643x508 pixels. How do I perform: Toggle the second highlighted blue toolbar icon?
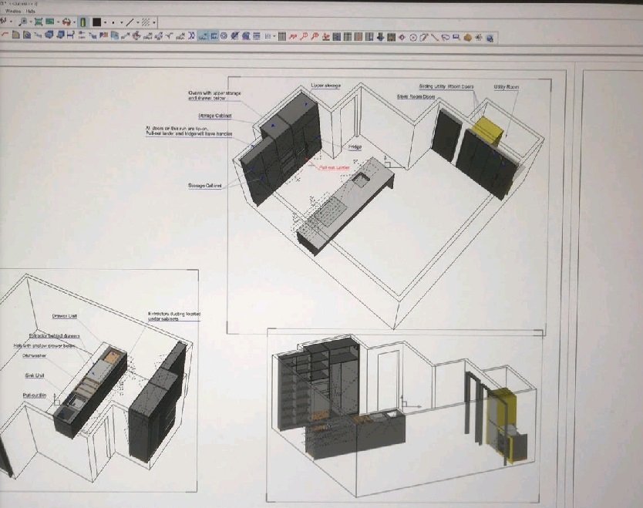click(x=214, y=36)
